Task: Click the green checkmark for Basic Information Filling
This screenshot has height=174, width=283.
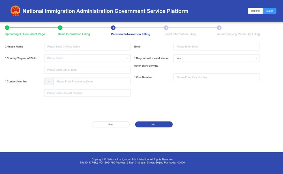Action: (x=60, y=28)
